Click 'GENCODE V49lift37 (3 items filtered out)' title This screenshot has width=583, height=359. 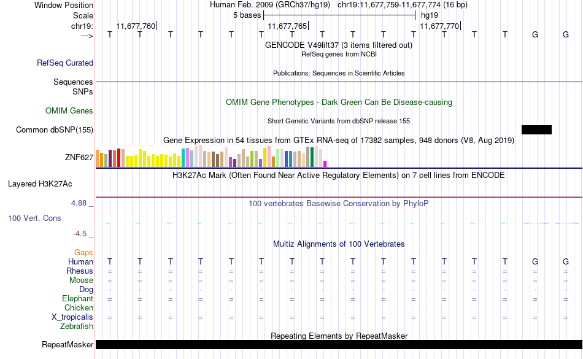point(339,45)
